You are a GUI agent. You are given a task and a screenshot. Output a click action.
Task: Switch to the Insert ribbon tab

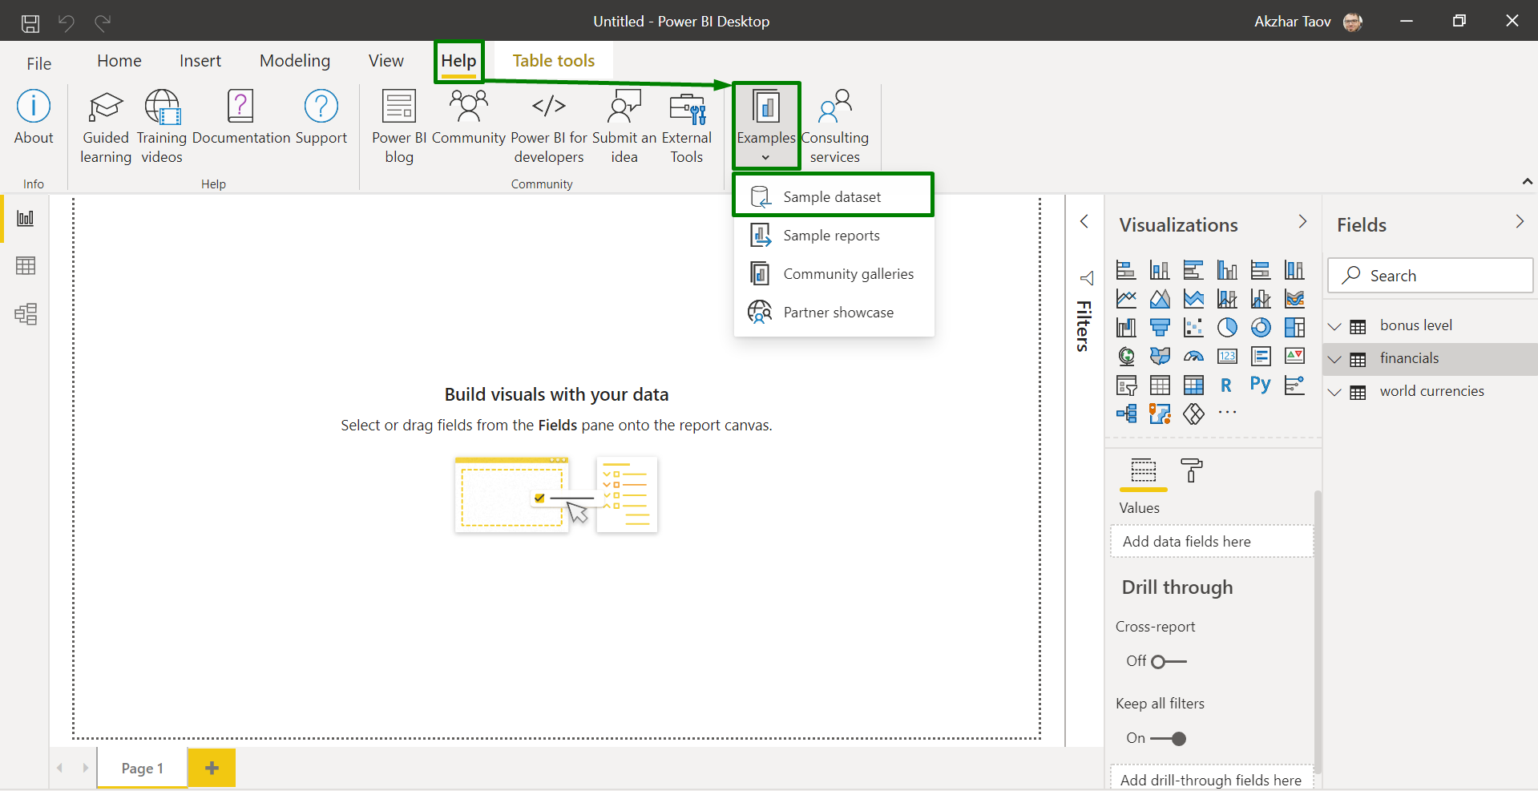point(200,61)
